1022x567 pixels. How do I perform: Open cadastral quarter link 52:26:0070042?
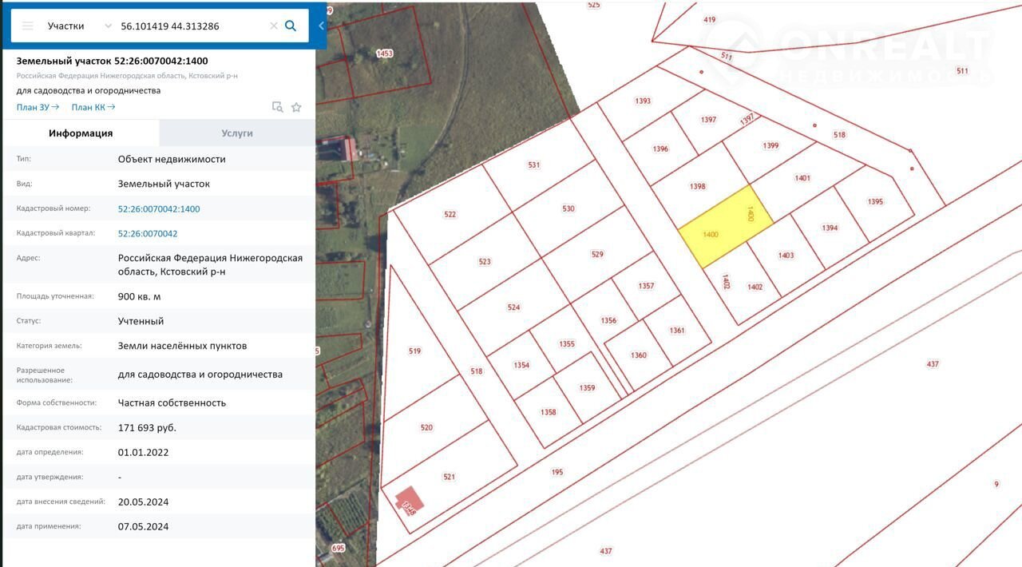(148, 234)
